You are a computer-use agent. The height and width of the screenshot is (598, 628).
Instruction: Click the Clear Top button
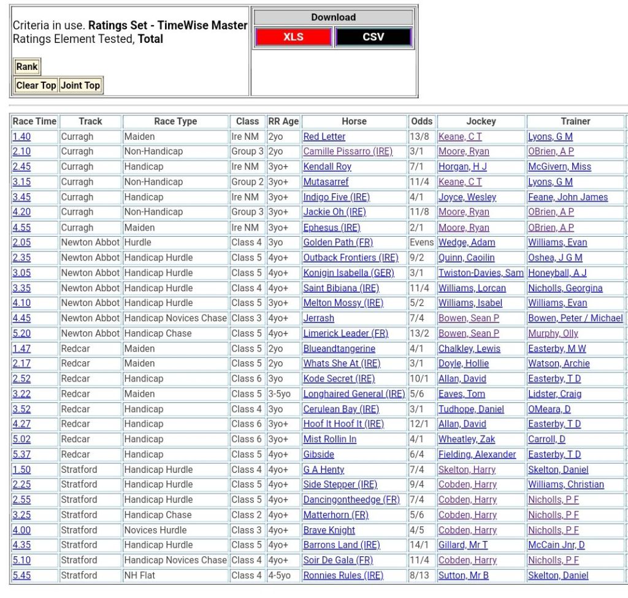click(x=36, y=86)
